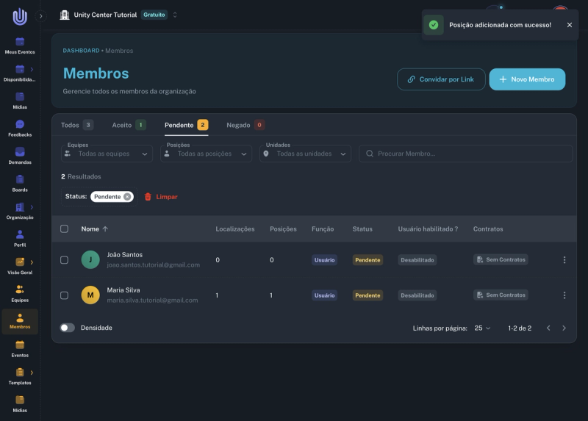Viewport: 588px width, 421px height.
Task: Open actions menu for Maria Silva
Action: pyautogui.click(x=564, y=295)
